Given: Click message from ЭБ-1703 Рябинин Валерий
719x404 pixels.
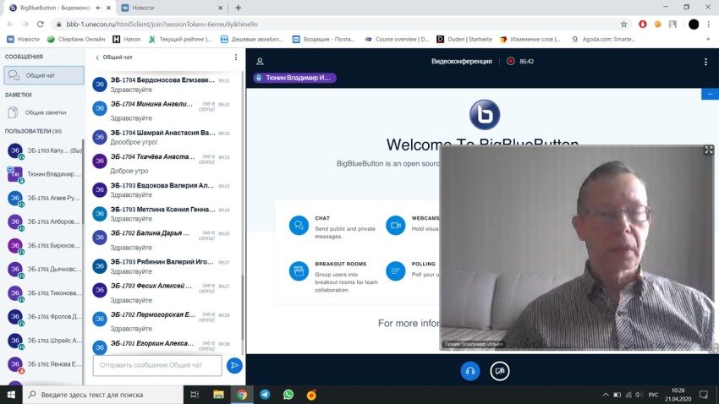Looking at the screenshot, I should (x=162, y=266).
